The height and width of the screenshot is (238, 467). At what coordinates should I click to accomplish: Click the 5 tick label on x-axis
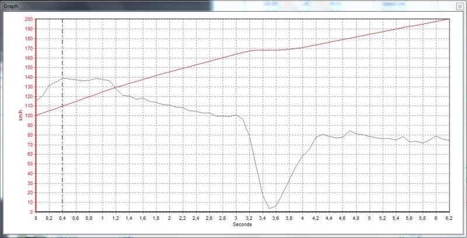(x=370, y=218)
